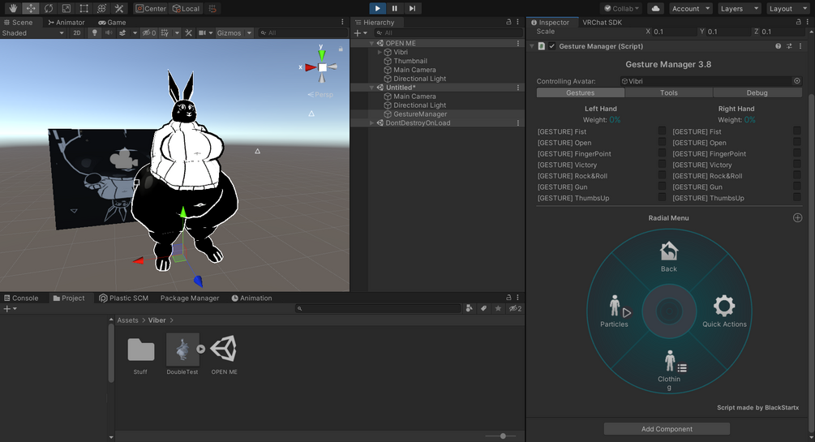
Task: Check left hand Fist gesture
Action: point(662,131)
